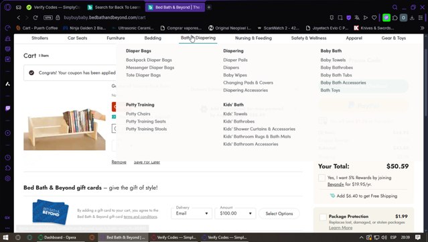Select Changing Pads & Covers entry

(x=248, y=82)
